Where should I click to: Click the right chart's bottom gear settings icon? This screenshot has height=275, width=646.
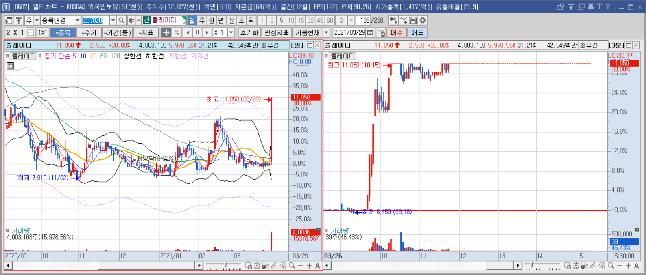[576, 266]
